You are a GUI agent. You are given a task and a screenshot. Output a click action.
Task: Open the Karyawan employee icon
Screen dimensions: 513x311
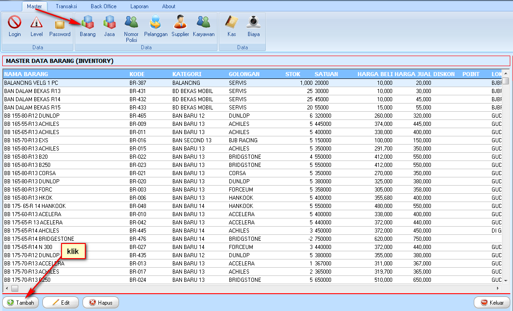coord(203,25)
